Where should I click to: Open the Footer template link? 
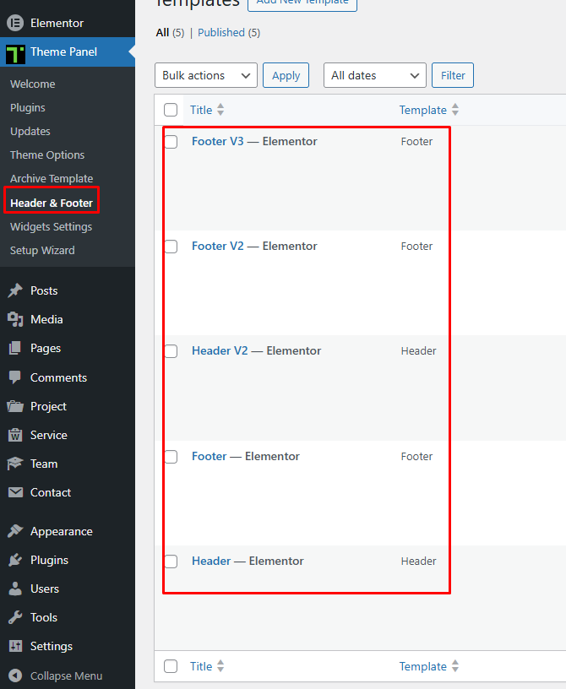[x=209, y=456]
